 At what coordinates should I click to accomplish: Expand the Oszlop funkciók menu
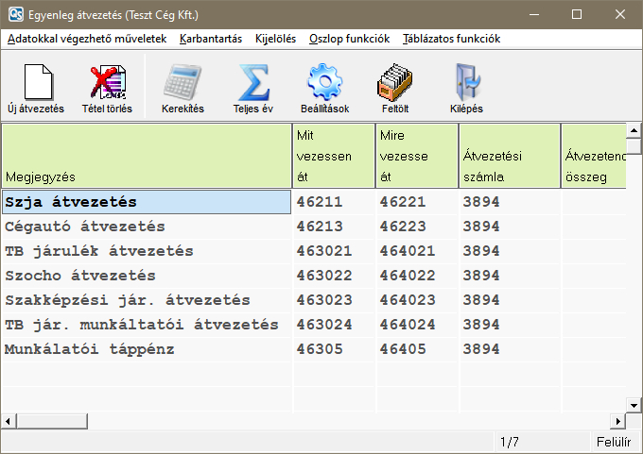[x=349, y=39]
